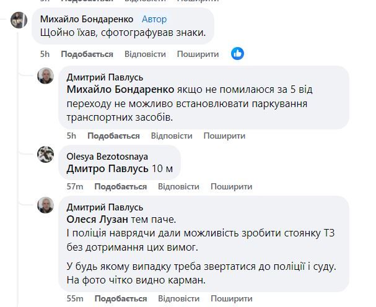Click Olesya Bezotosnaya's avatar picture

(46, 155)
